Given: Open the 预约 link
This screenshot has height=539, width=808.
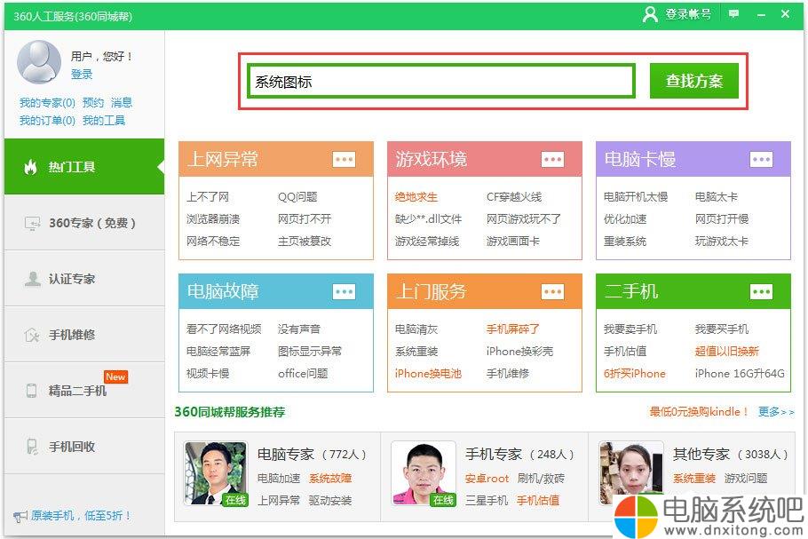Looking at the screenshot, I should coord(93,102).
